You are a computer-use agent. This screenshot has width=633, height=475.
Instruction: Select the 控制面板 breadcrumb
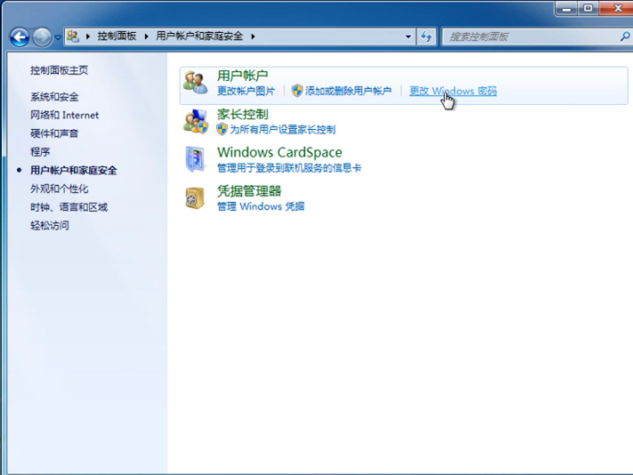(117, 36)
